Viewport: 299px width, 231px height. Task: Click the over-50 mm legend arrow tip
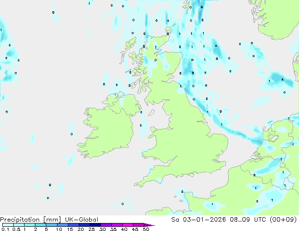click(x=149, y=225)
